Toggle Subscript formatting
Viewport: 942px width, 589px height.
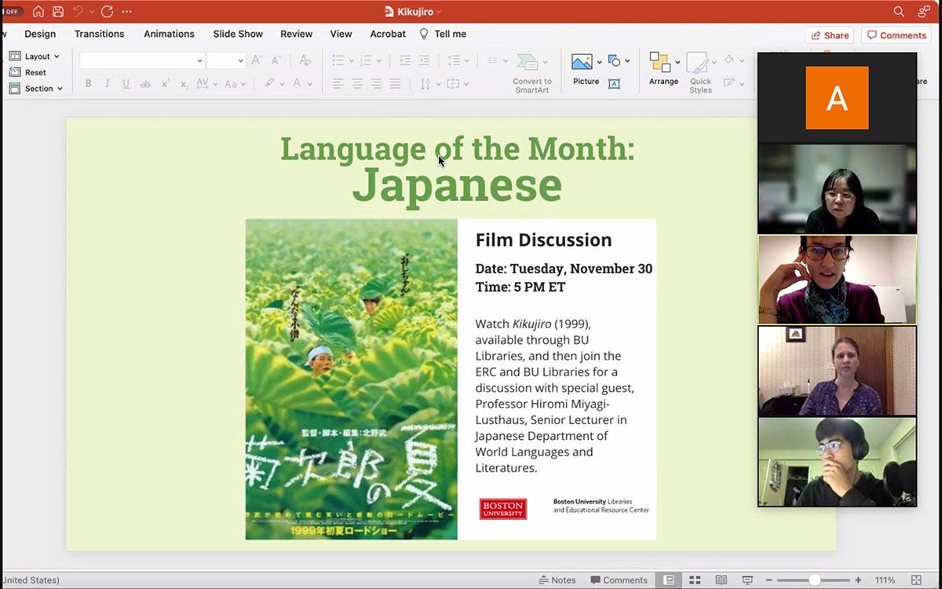[x=184, y=83]
